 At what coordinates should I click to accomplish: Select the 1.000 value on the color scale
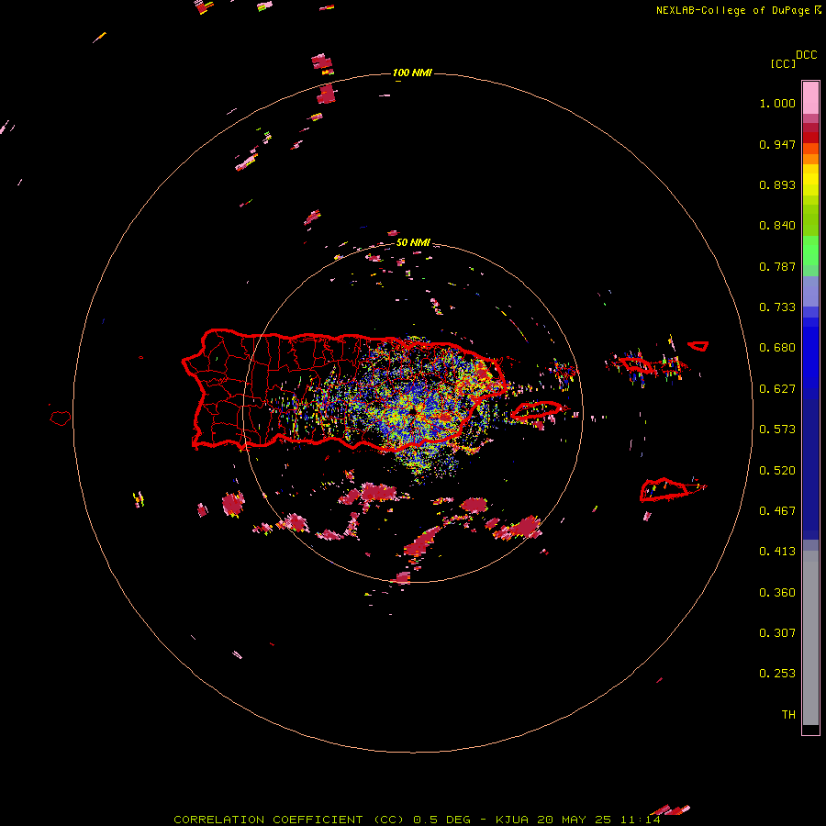click(777, 103)
